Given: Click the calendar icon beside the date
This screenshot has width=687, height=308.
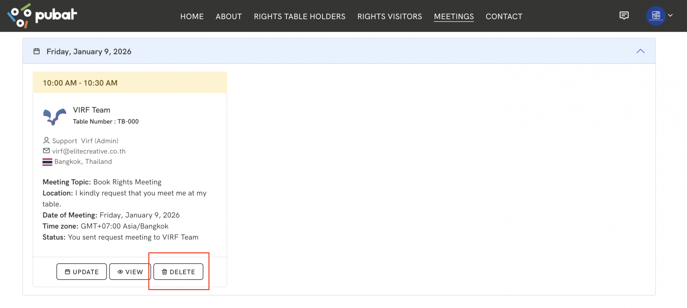Looking at the screenshot, I should (x=37, y=51).
